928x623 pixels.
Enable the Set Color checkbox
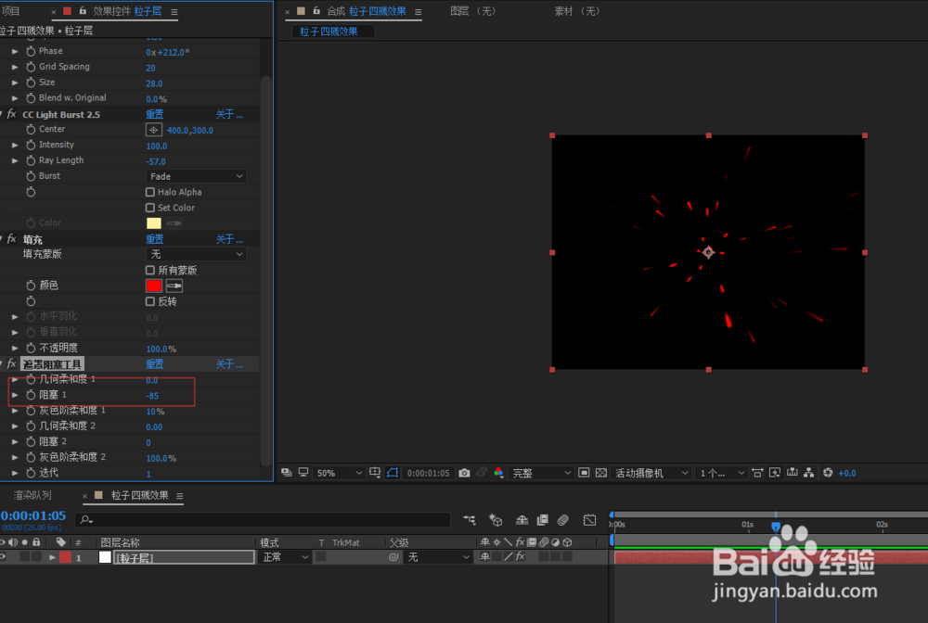[x=150, y=208]
